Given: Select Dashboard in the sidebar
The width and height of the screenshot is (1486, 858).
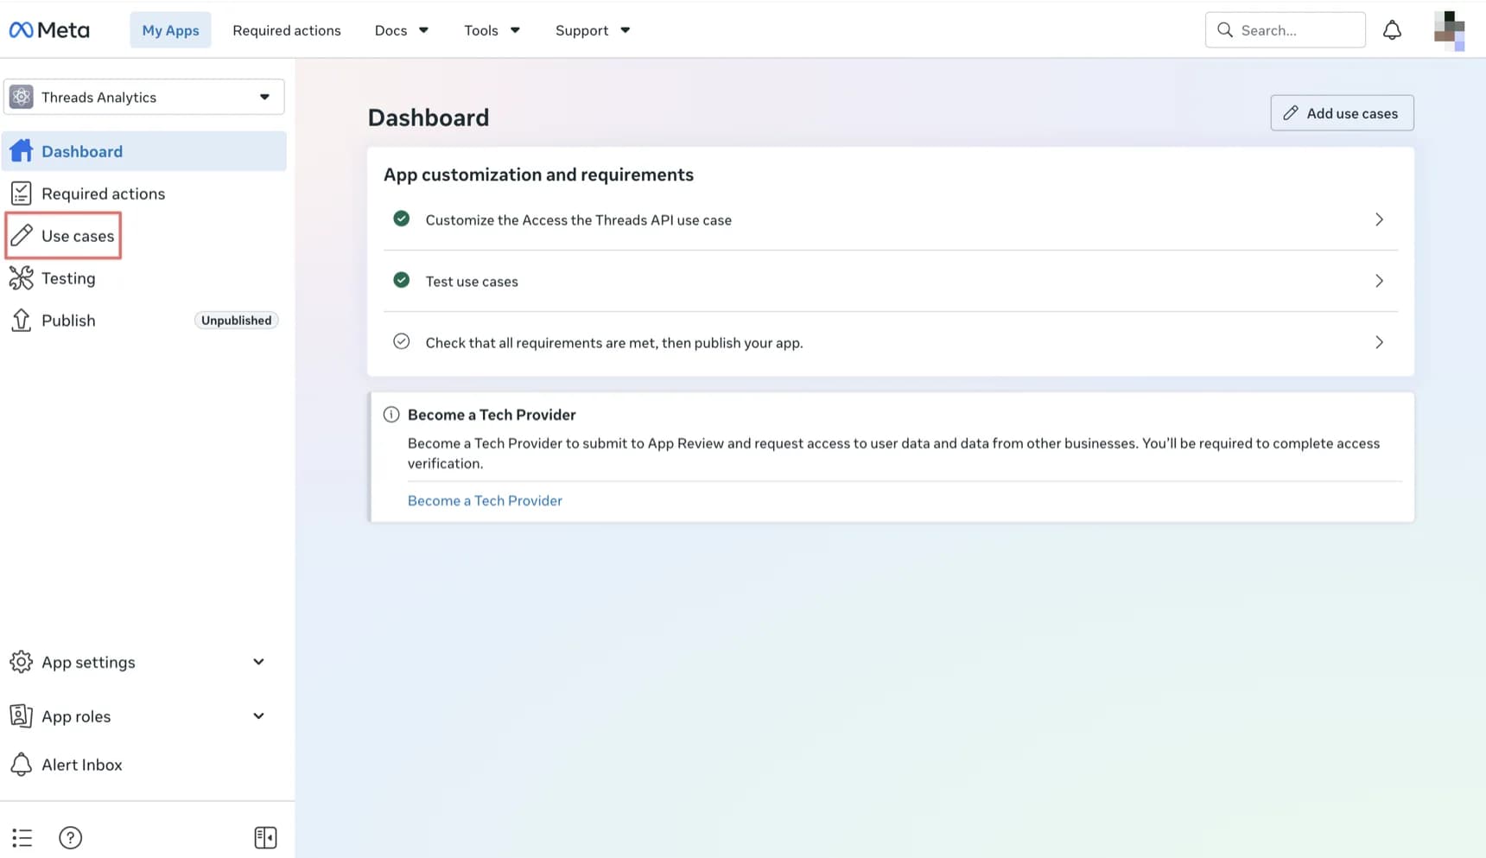Looking at the screenshot, I should (x=144, y=151).
